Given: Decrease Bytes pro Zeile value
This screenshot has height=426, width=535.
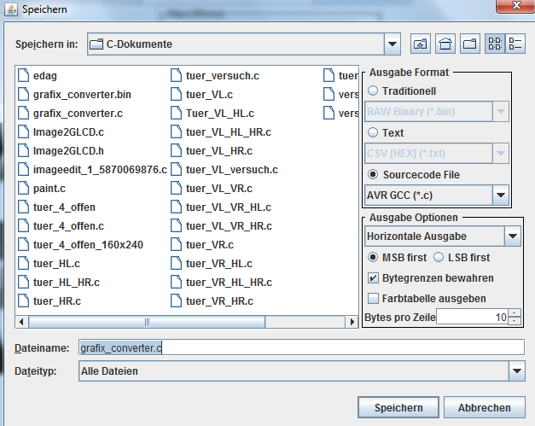Looking at the screenshot, I should click(x=515, y=321).
